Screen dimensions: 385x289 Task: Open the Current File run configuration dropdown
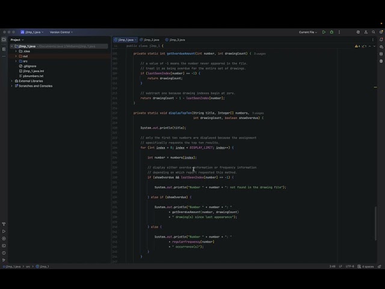point(308,32)
